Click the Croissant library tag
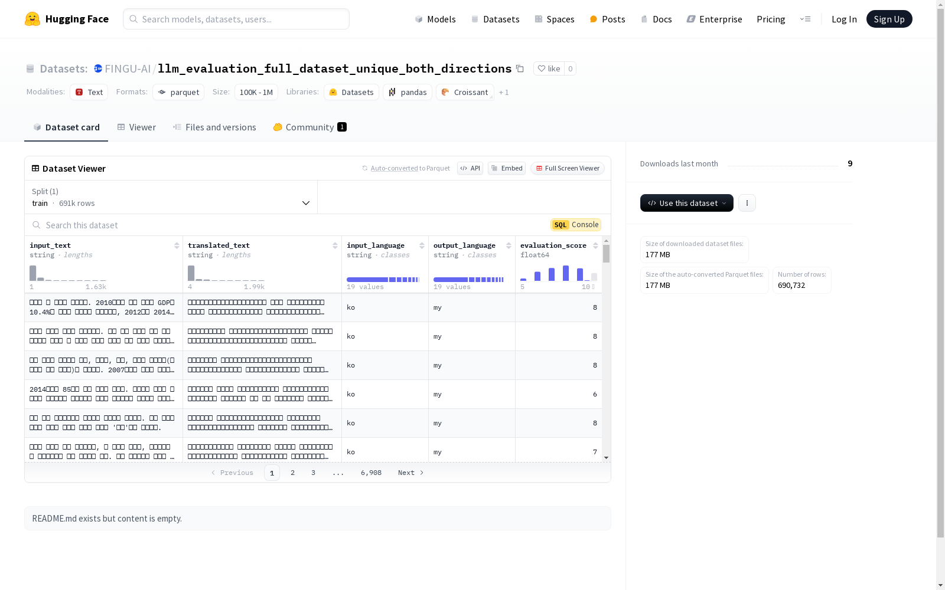The width and height of the screenshot is (945, 590). click(465, 92)
